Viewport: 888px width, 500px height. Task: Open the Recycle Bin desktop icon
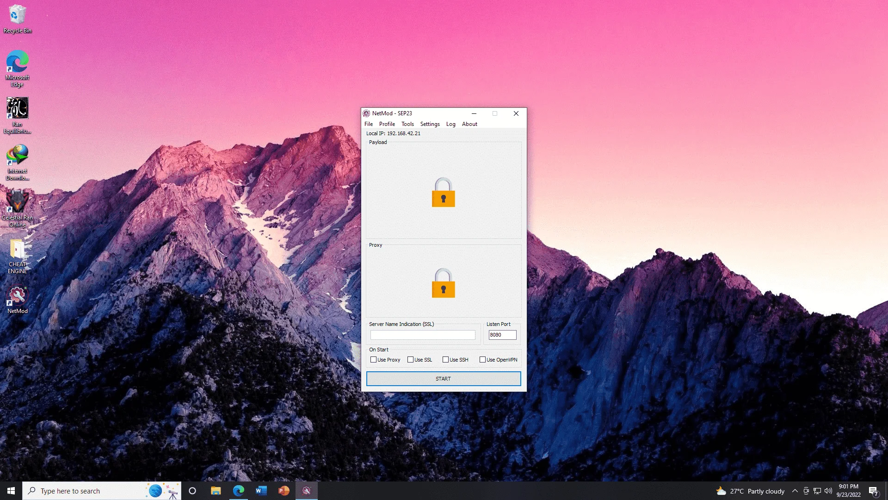(18, 19)
